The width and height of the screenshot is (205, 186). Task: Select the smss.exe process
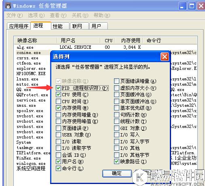26,106
